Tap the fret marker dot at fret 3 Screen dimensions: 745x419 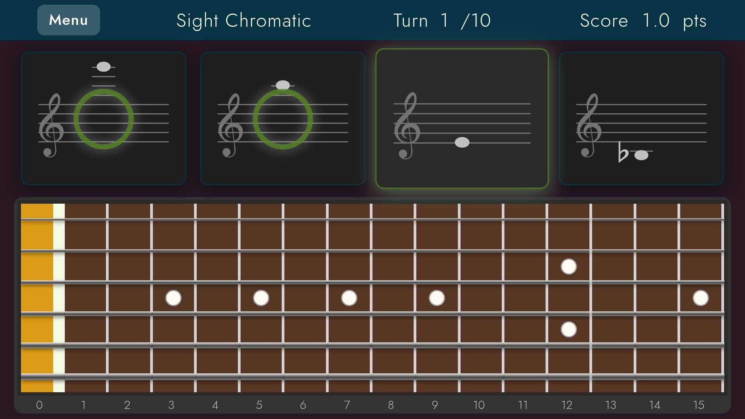173,298
